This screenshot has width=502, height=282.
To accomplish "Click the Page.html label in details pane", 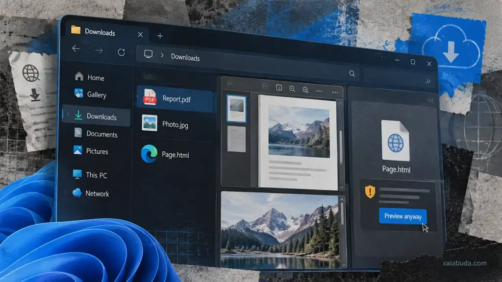I will coord(396,169).
